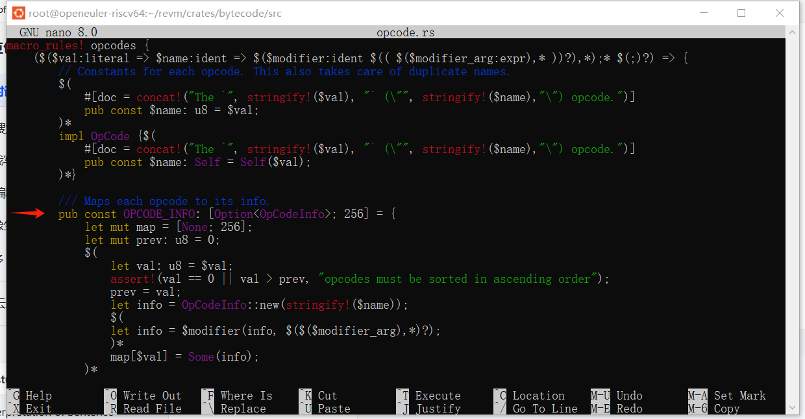Image resolution: width=805 pixels, height=419 pixels.
Task: Click scrollbar up arrow in terminal
Action: click(792, 31)
